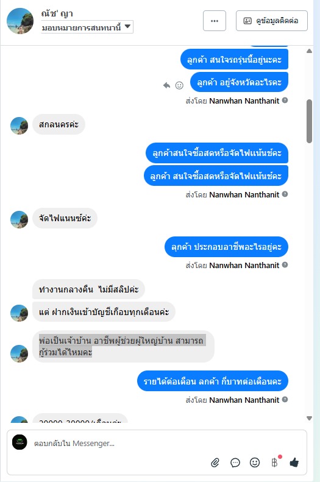Click the highlighted พ่อเป็นเจ้าบ้าน message bubble
Image resolution: width=320 pixels, height=482 pixels.
coord(123,346)
